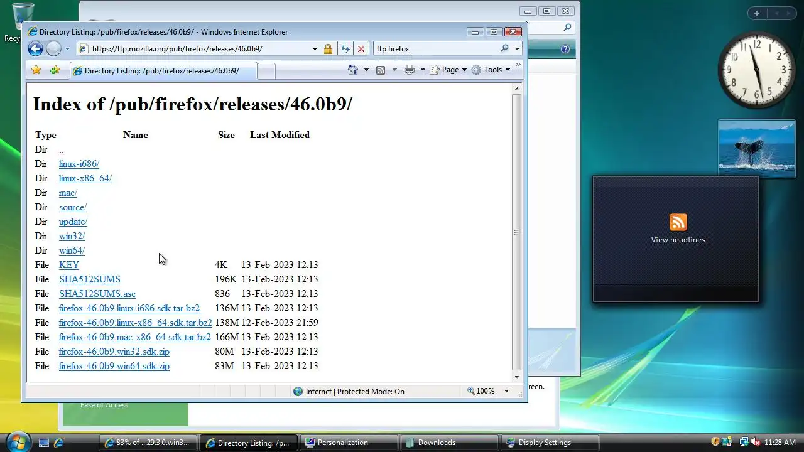Click the RSS Feeds icon in command bar
The width and height of the screenshot is (804, 452).
pos(381,70)
